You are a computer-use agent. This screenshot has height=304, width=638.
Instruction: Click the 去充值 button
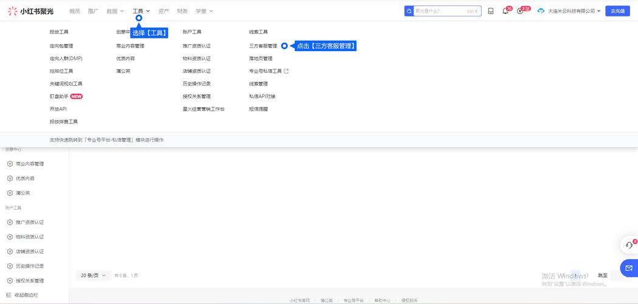(617, 11)
